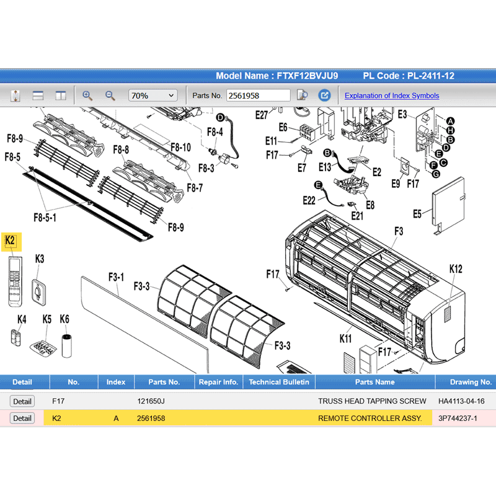The width and height of the screenshot is (496, 496).
Task: Zoom out of the parts diagram
Action: coord(110,95)
